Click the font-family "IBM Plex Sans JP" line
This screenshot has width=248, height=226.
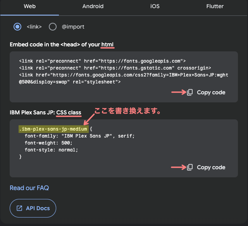79,136
